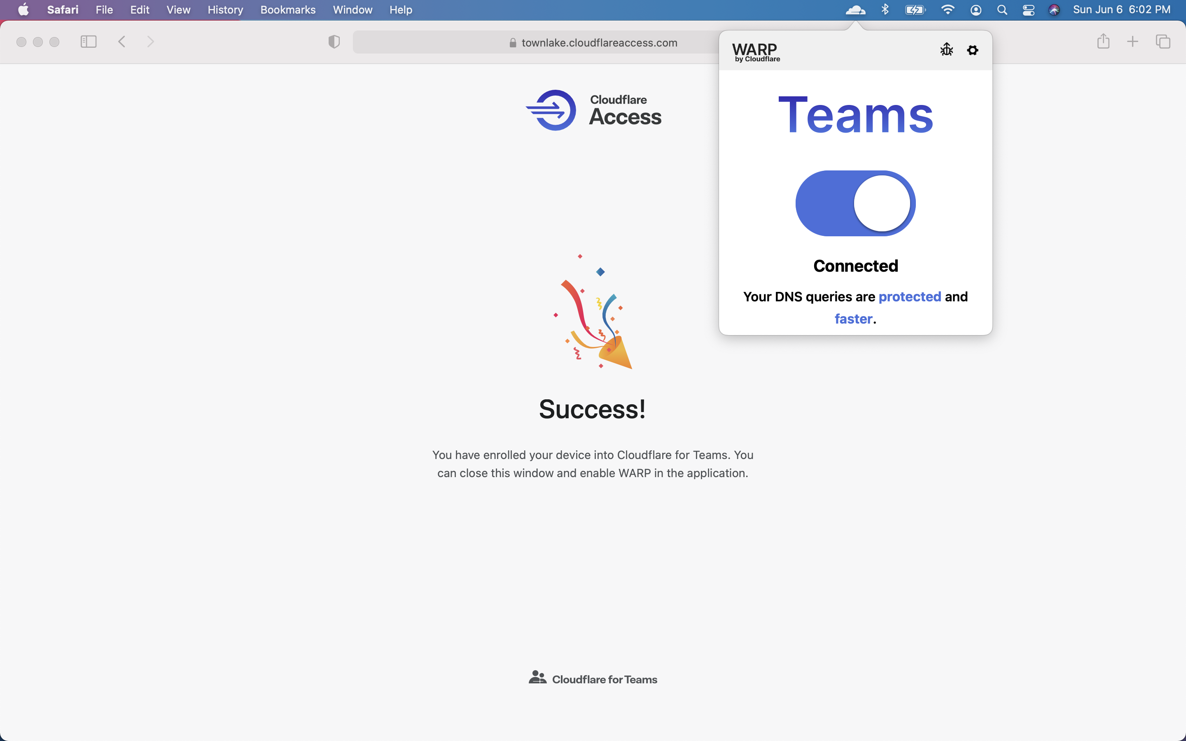Screen dimensions: 1186x741
Task: Open Spotlight search icon
Action: point(1002,9)
